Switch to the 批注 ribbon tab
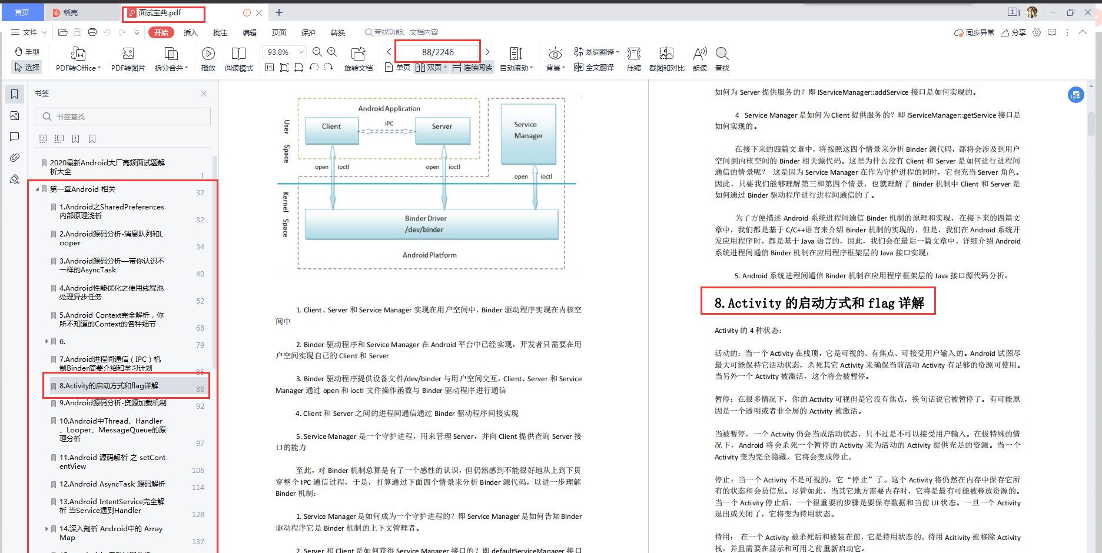The image size is (1102, 553). 220,32
